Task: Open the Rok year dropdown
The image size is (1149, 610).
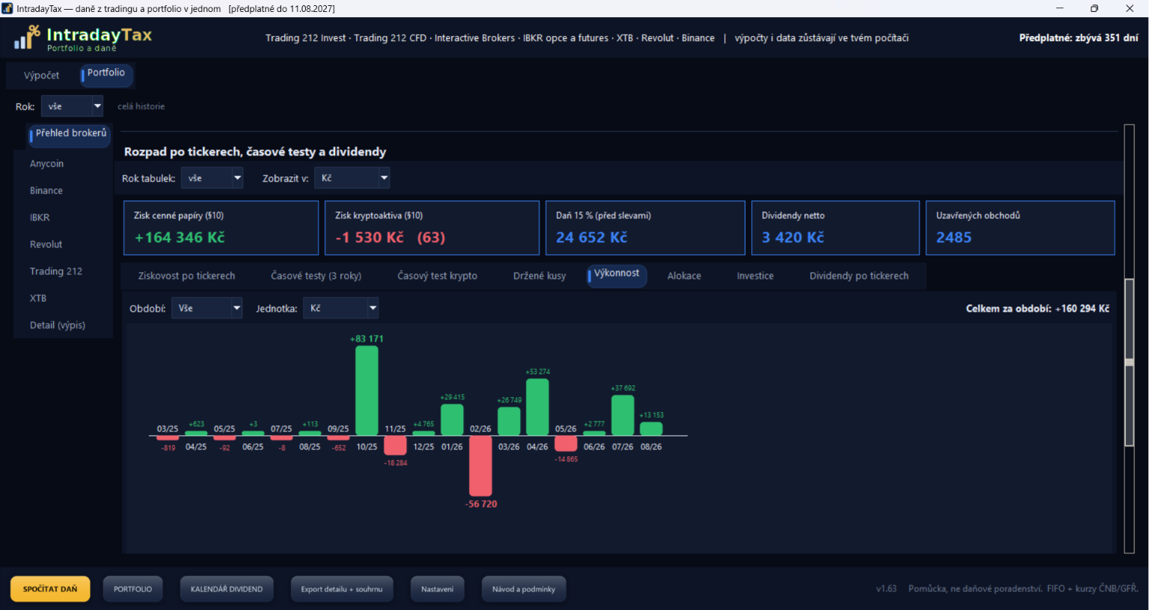Action: pyautogui.click(x=72, y=106)
